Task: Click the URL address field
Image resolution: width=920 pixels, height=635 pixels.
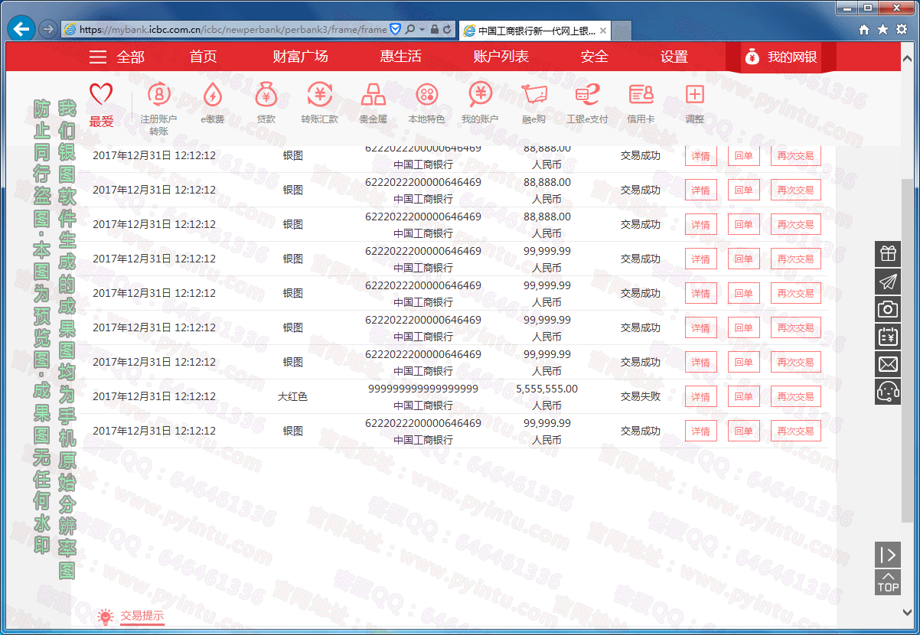Action: 233,29
